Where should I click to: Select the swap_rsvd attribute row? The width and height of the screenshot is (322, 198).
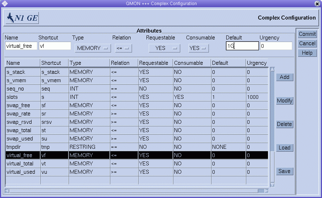pyautogui.click(x=137, y=122)
